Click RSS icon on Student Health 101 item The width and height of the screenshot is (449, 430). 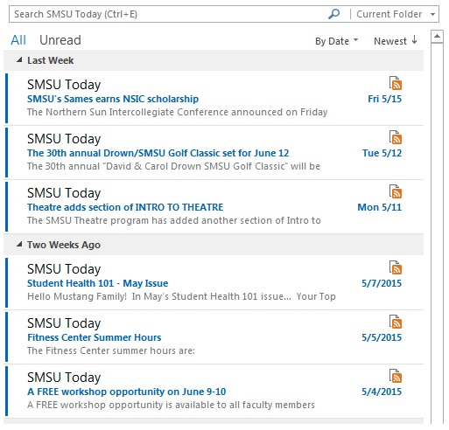pyautogui.click(x=396, y=267)
